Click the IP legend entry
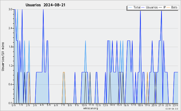Image resolution: width=181 pixels, height=111 pixels. (x=162, y=7)
